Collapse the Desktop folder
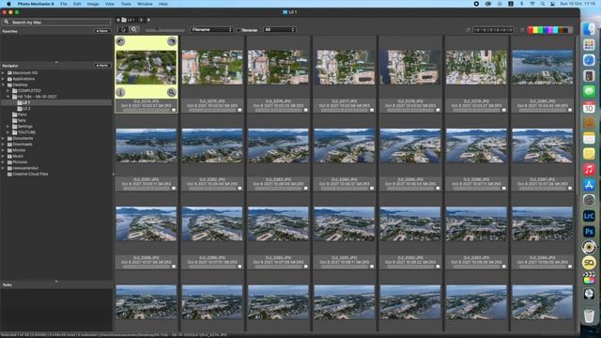601x338 pixels. (x=3, y=84)
